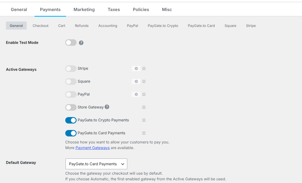302x183 pixels.
Task: Open the Taxes tab
Action: click(x=114, y=10)
